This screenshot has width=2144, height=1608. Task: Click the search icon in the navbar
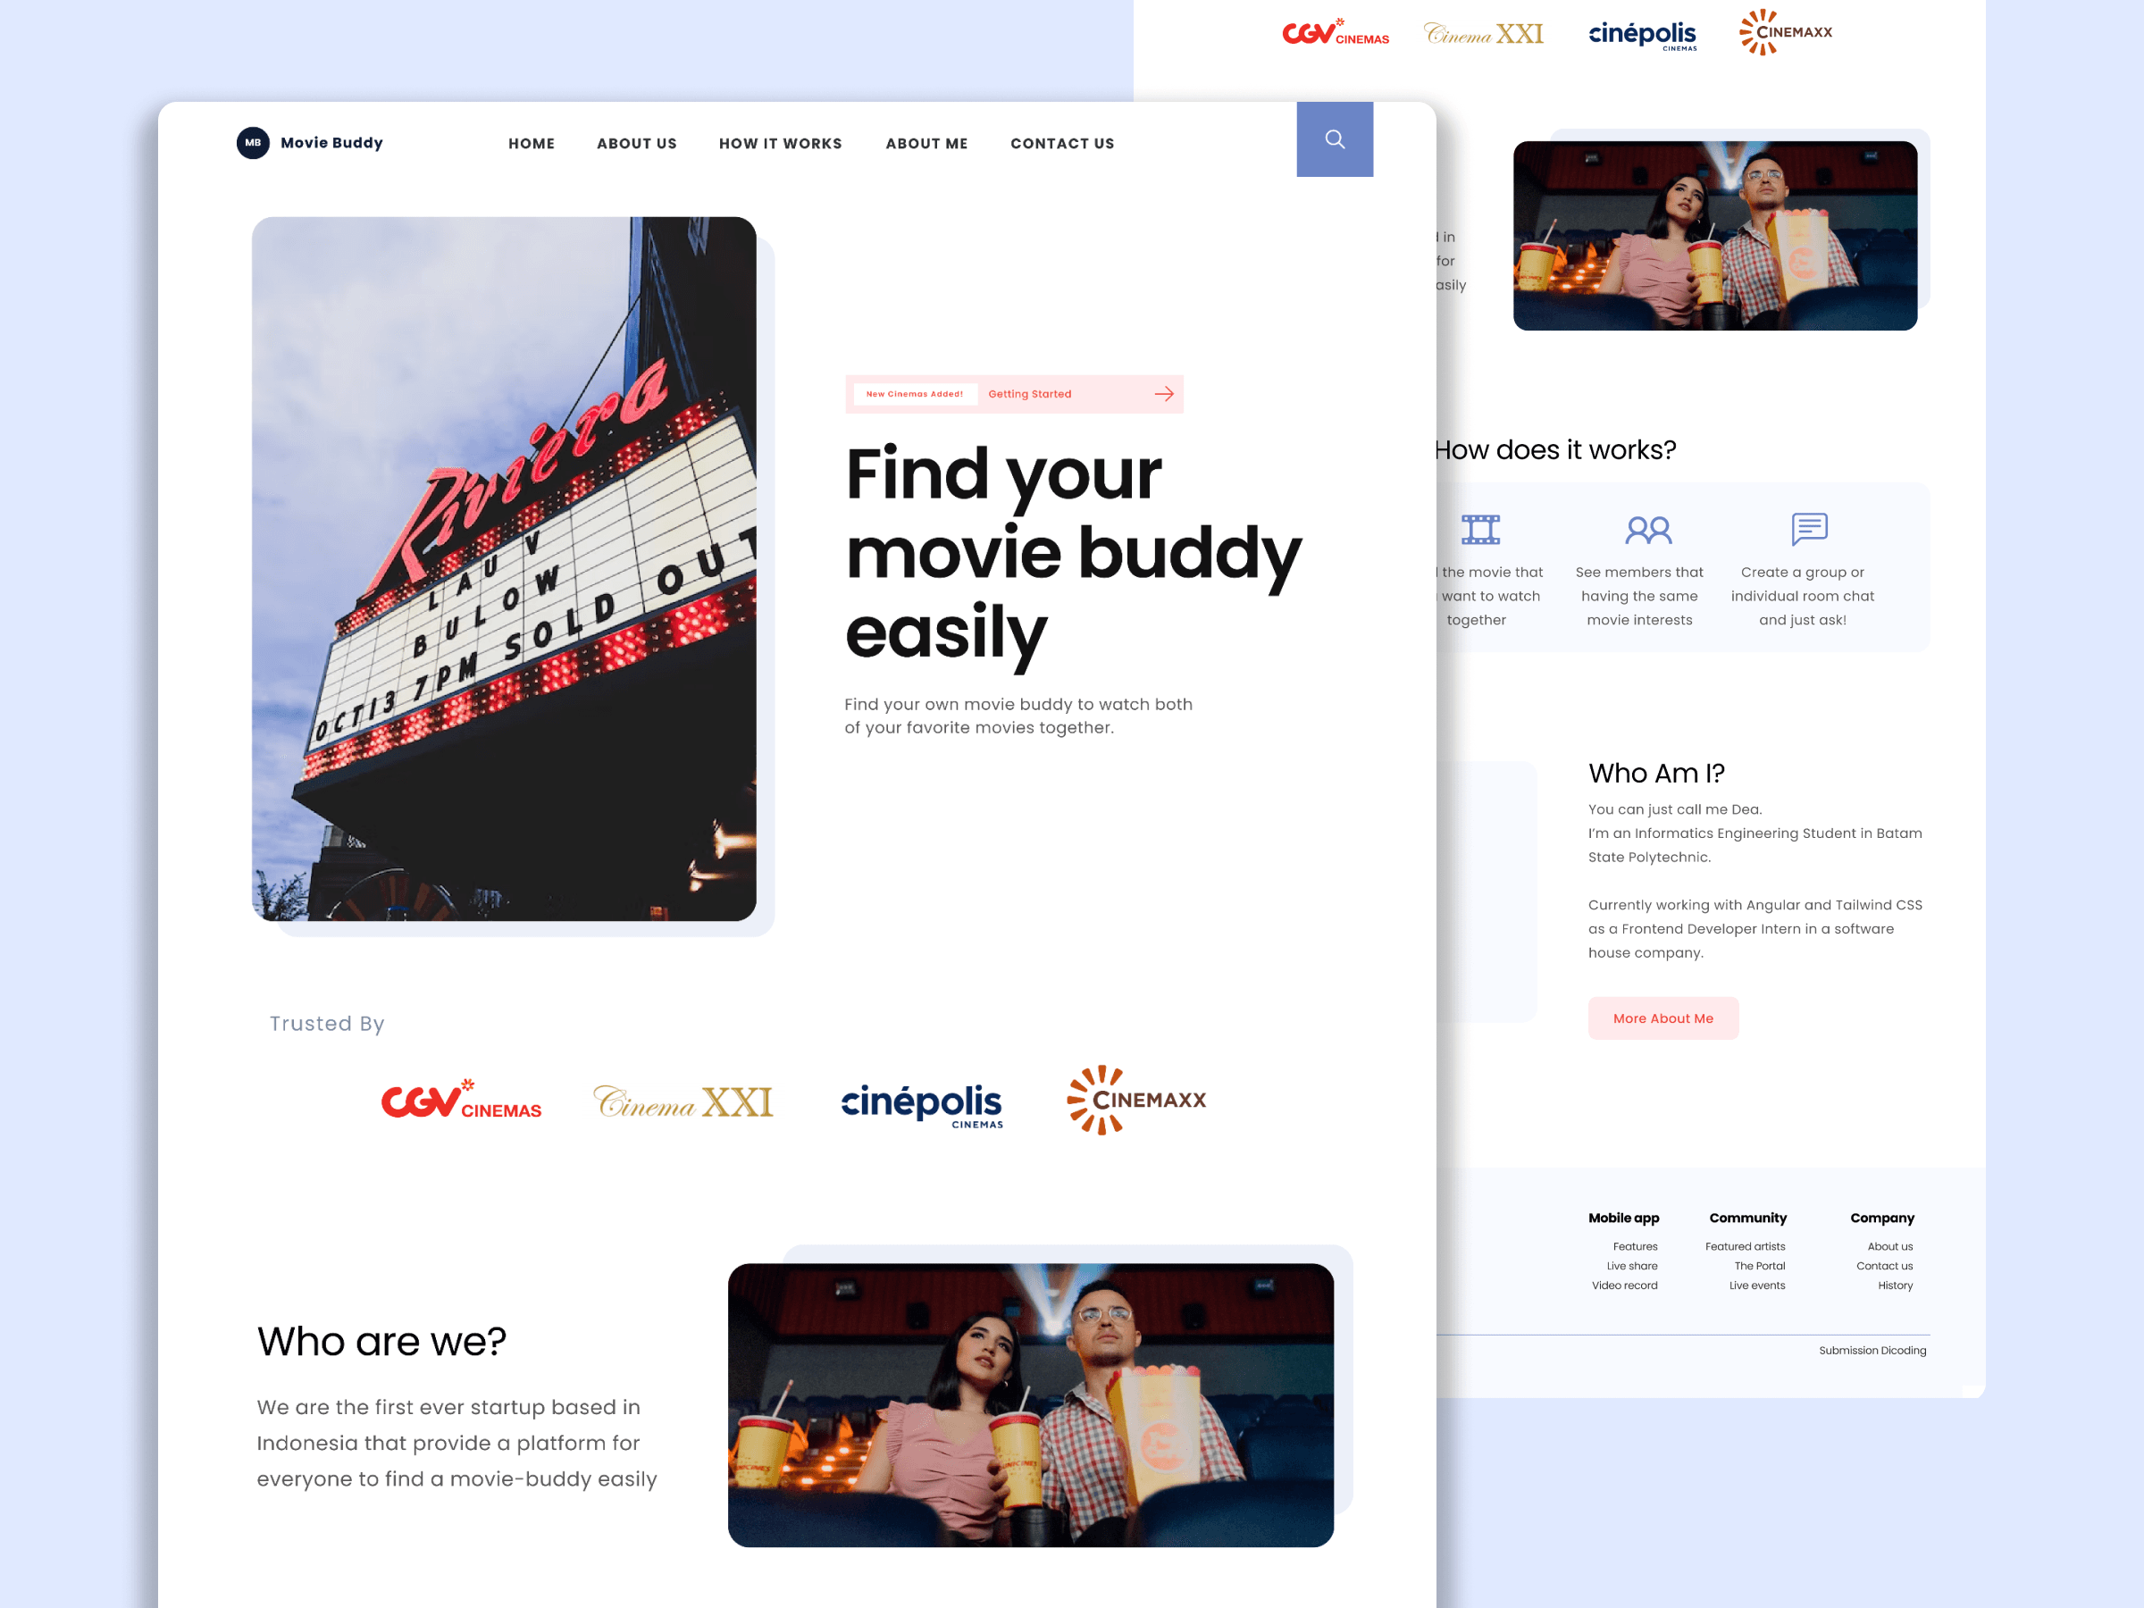pos(1335,139)
